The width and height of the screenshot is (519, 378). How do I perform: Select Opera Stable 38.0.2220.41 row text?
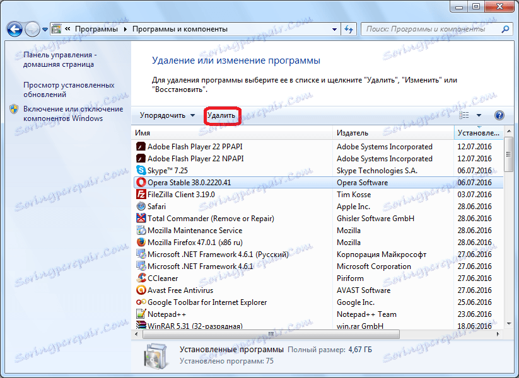[189, 183]
